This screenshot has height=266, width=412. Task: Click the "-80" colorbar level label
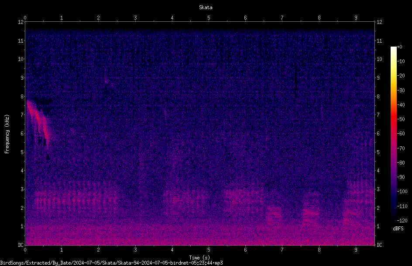coord(401,163)
